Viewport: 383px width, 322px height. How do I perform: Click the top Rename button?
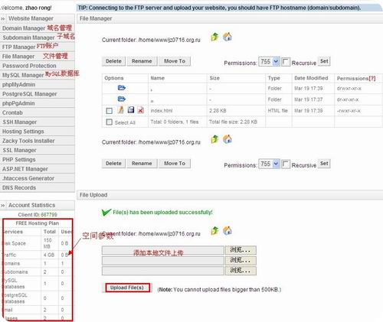click(x=142, y=61)
